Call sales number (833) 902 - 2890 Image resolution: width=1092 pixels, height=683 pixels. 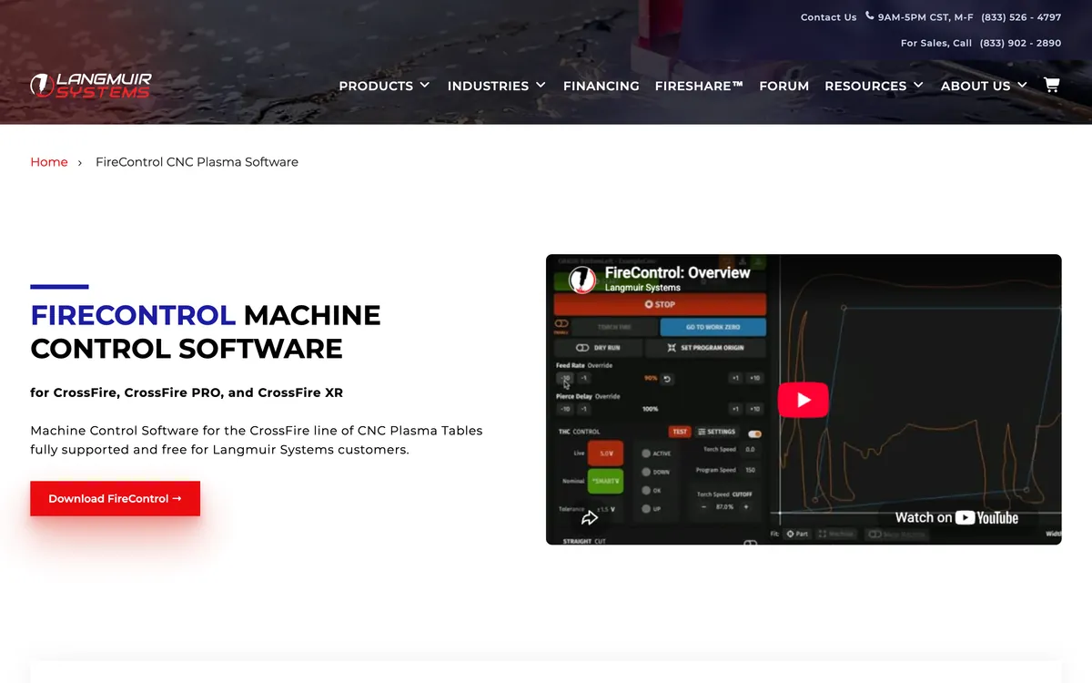pyautogui.click(x=1021, y=43)
